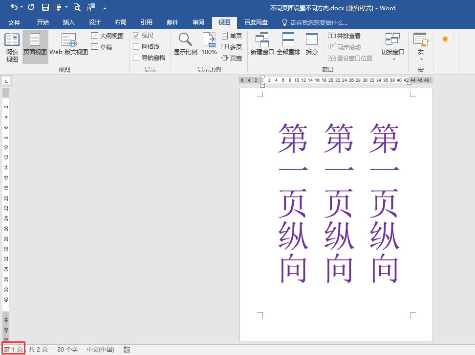This screenshot has width=475, height=355.
Task: Click the page number status indicator
Action: (x=13, y=350)
